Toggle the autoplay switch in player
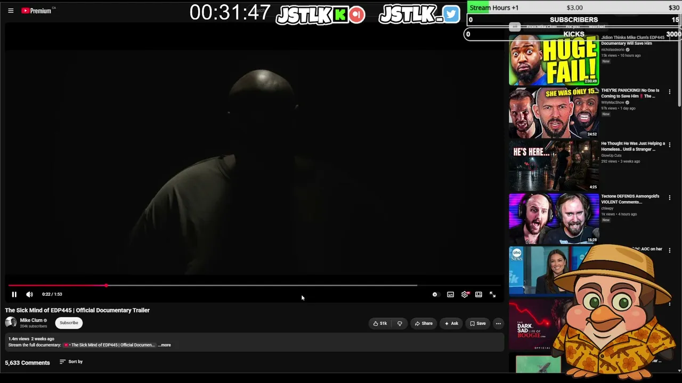 [435, 294]
